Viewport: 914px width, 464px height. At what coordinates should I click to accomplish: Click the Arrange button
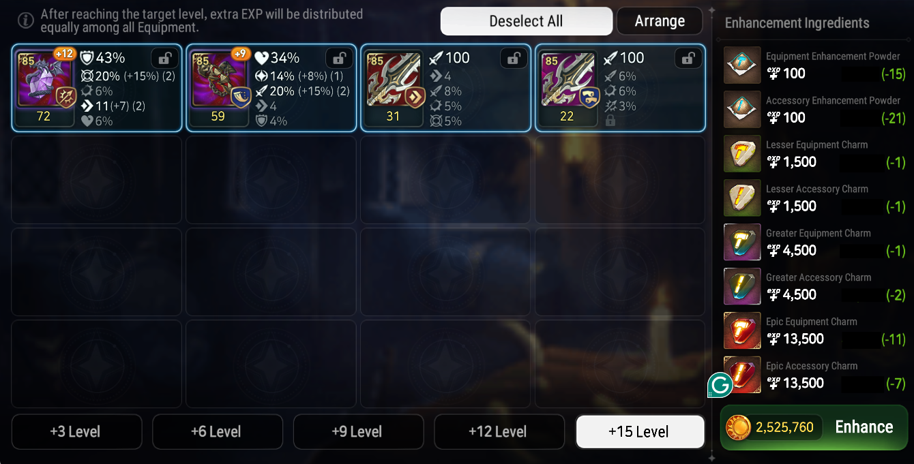tap(660, 21)
